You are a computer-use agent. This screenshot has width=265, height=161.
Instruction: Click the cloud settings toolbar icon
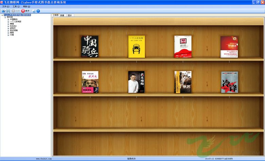[34, 11]
